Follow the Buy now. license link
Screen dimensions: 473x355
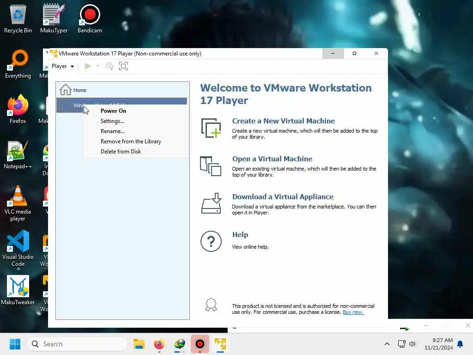point(353,312)
